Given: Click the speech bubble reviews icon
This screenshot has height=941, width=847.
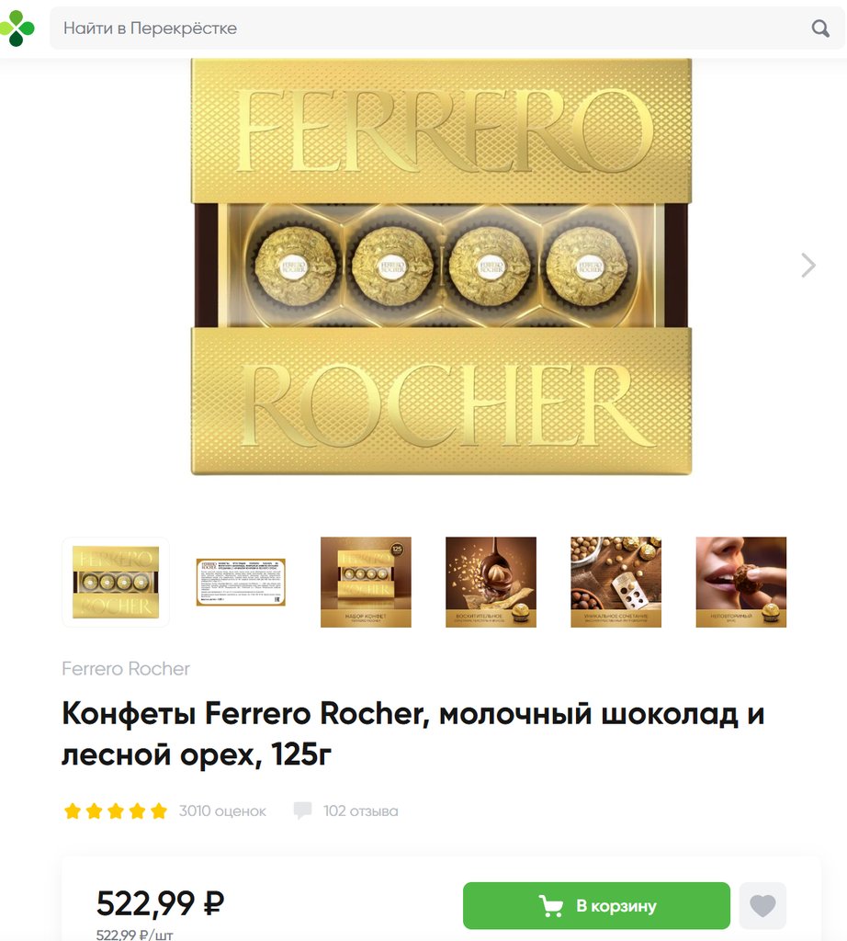Looking at the screenshot, I should point(302,811).
